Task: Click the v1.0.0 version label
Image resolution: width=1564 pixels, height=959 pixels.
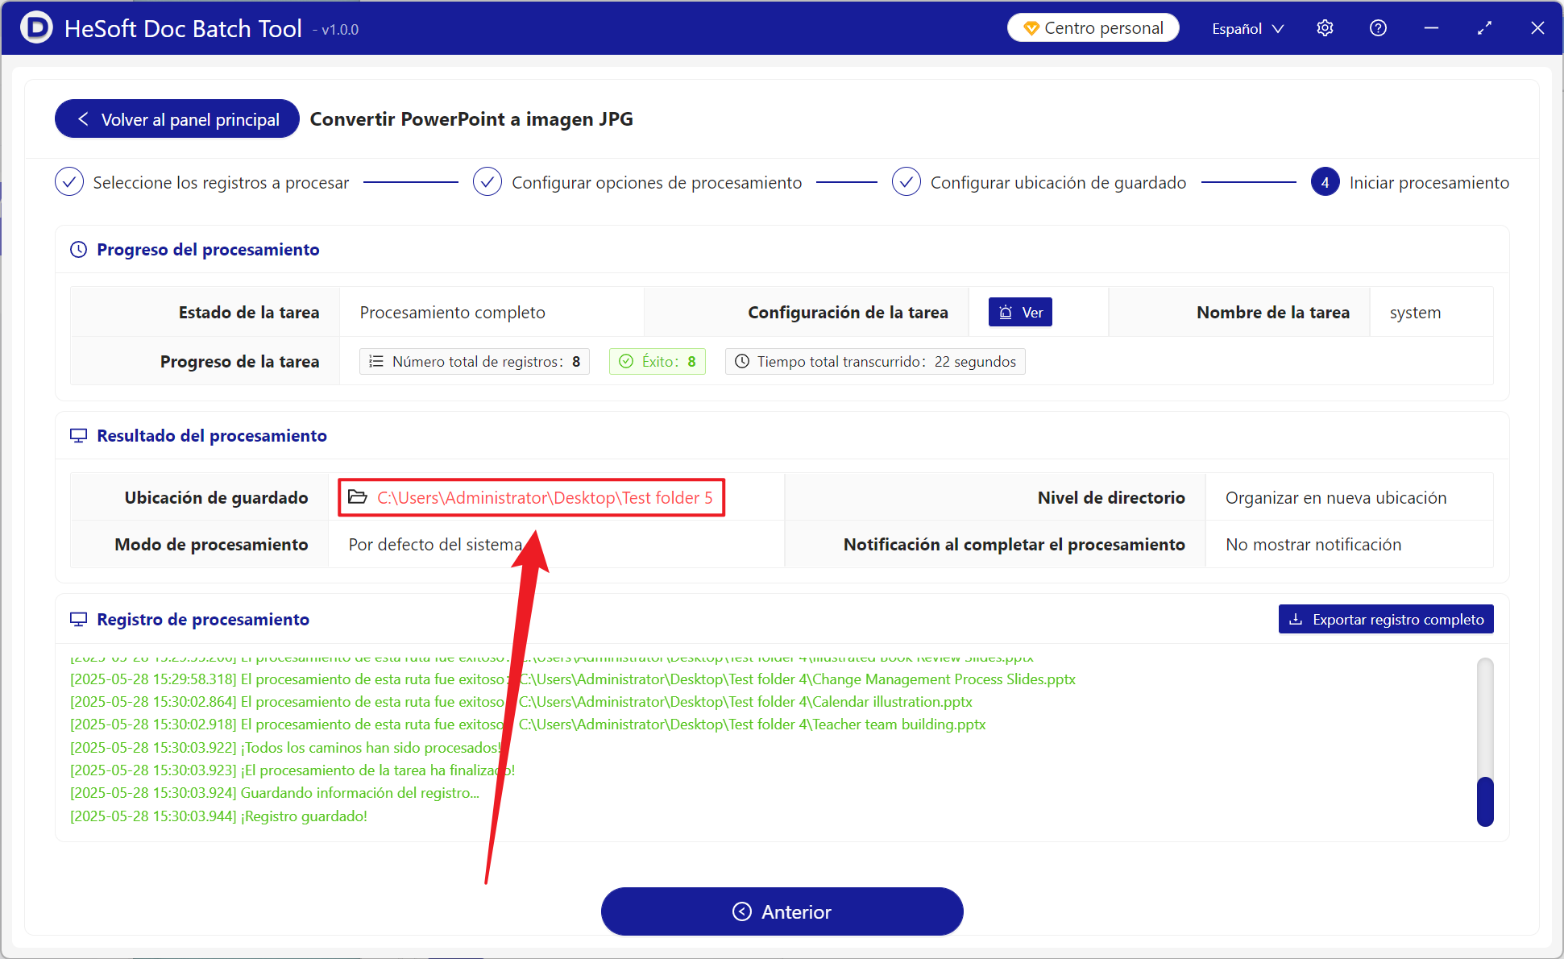Action: (x=340, y=30)
